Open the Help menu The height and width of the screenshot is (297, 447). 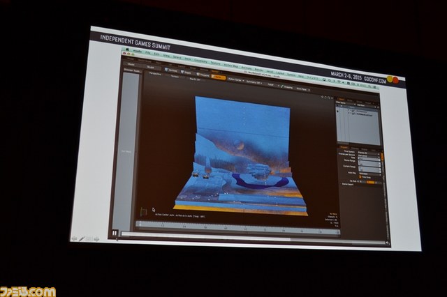(301, 76)
